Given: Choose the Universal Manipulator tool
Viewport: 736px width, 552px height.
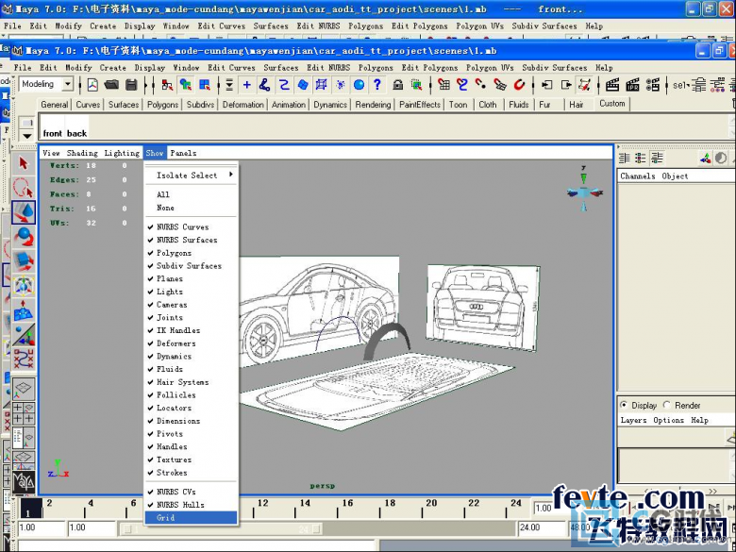Looking at the screenshot, I should click(24, 286).
